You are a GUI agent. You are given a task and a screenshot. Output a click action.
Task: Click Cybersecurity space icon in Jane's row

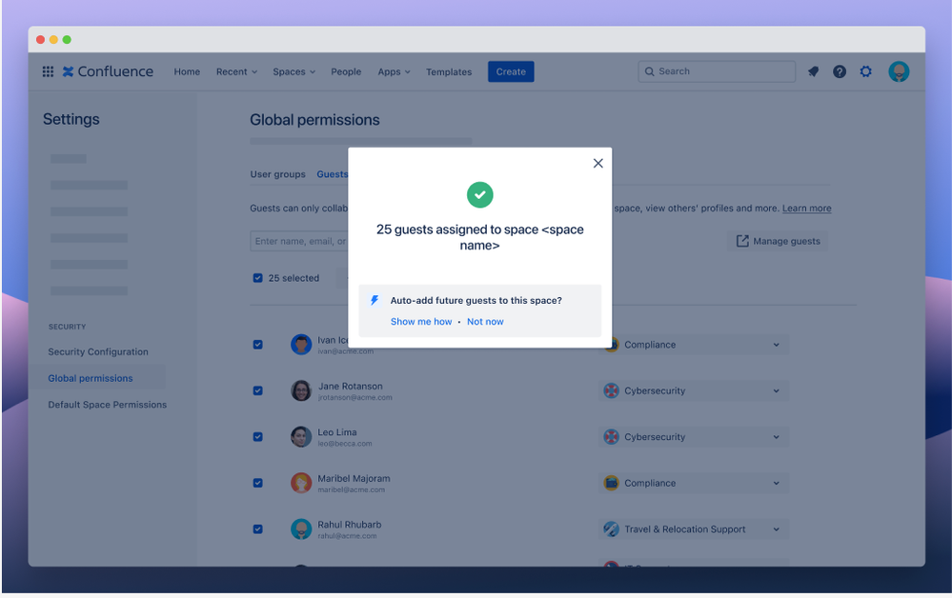tap(612, 390)
